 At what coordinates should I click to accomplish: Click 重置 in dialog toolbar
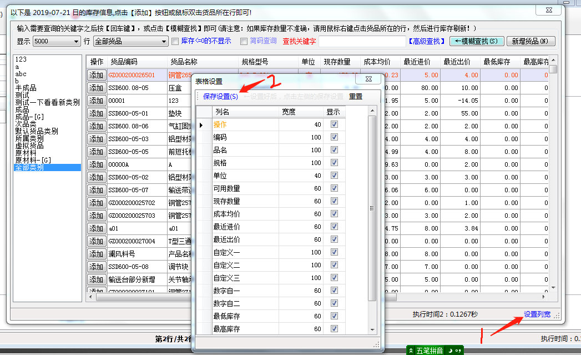[356, 96]
